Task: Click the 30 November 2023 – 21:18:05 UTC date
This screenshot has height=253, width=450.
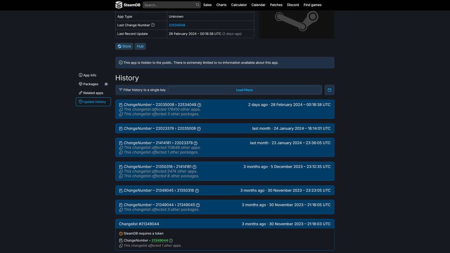Action: point(300,205)
